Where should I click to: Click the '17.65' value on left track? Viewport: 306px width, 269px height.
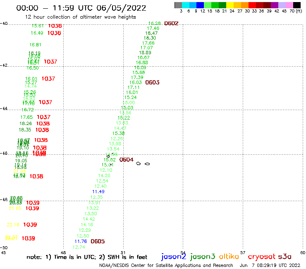[x=26, y=117]
